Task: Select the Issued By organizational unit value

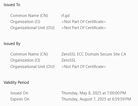Action: [x=84, y=67]
